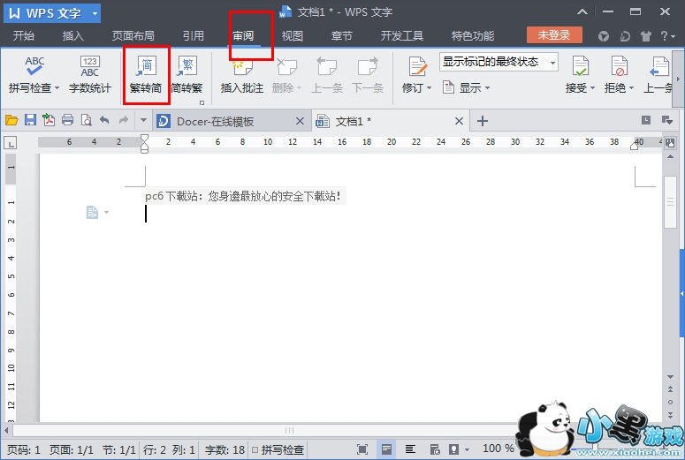Select the page layout view icon
Image resolution: width=685 pixels, height=460 pixels.
click(x=386, y=449)
